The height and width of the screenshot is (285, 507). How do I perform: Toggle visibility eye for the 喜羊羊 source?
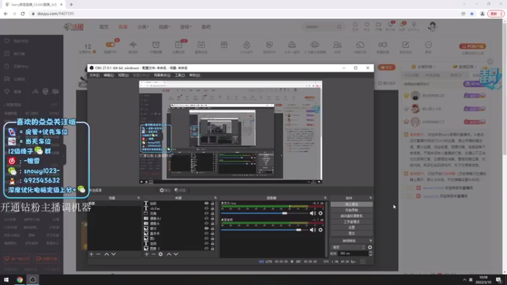click(x=207, y=233)
